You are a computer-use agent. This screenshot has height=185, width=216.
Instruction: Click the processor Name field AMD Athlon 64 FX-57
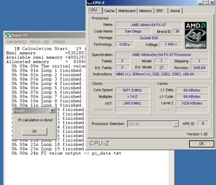pyautogui.click(x=148, y=25)
